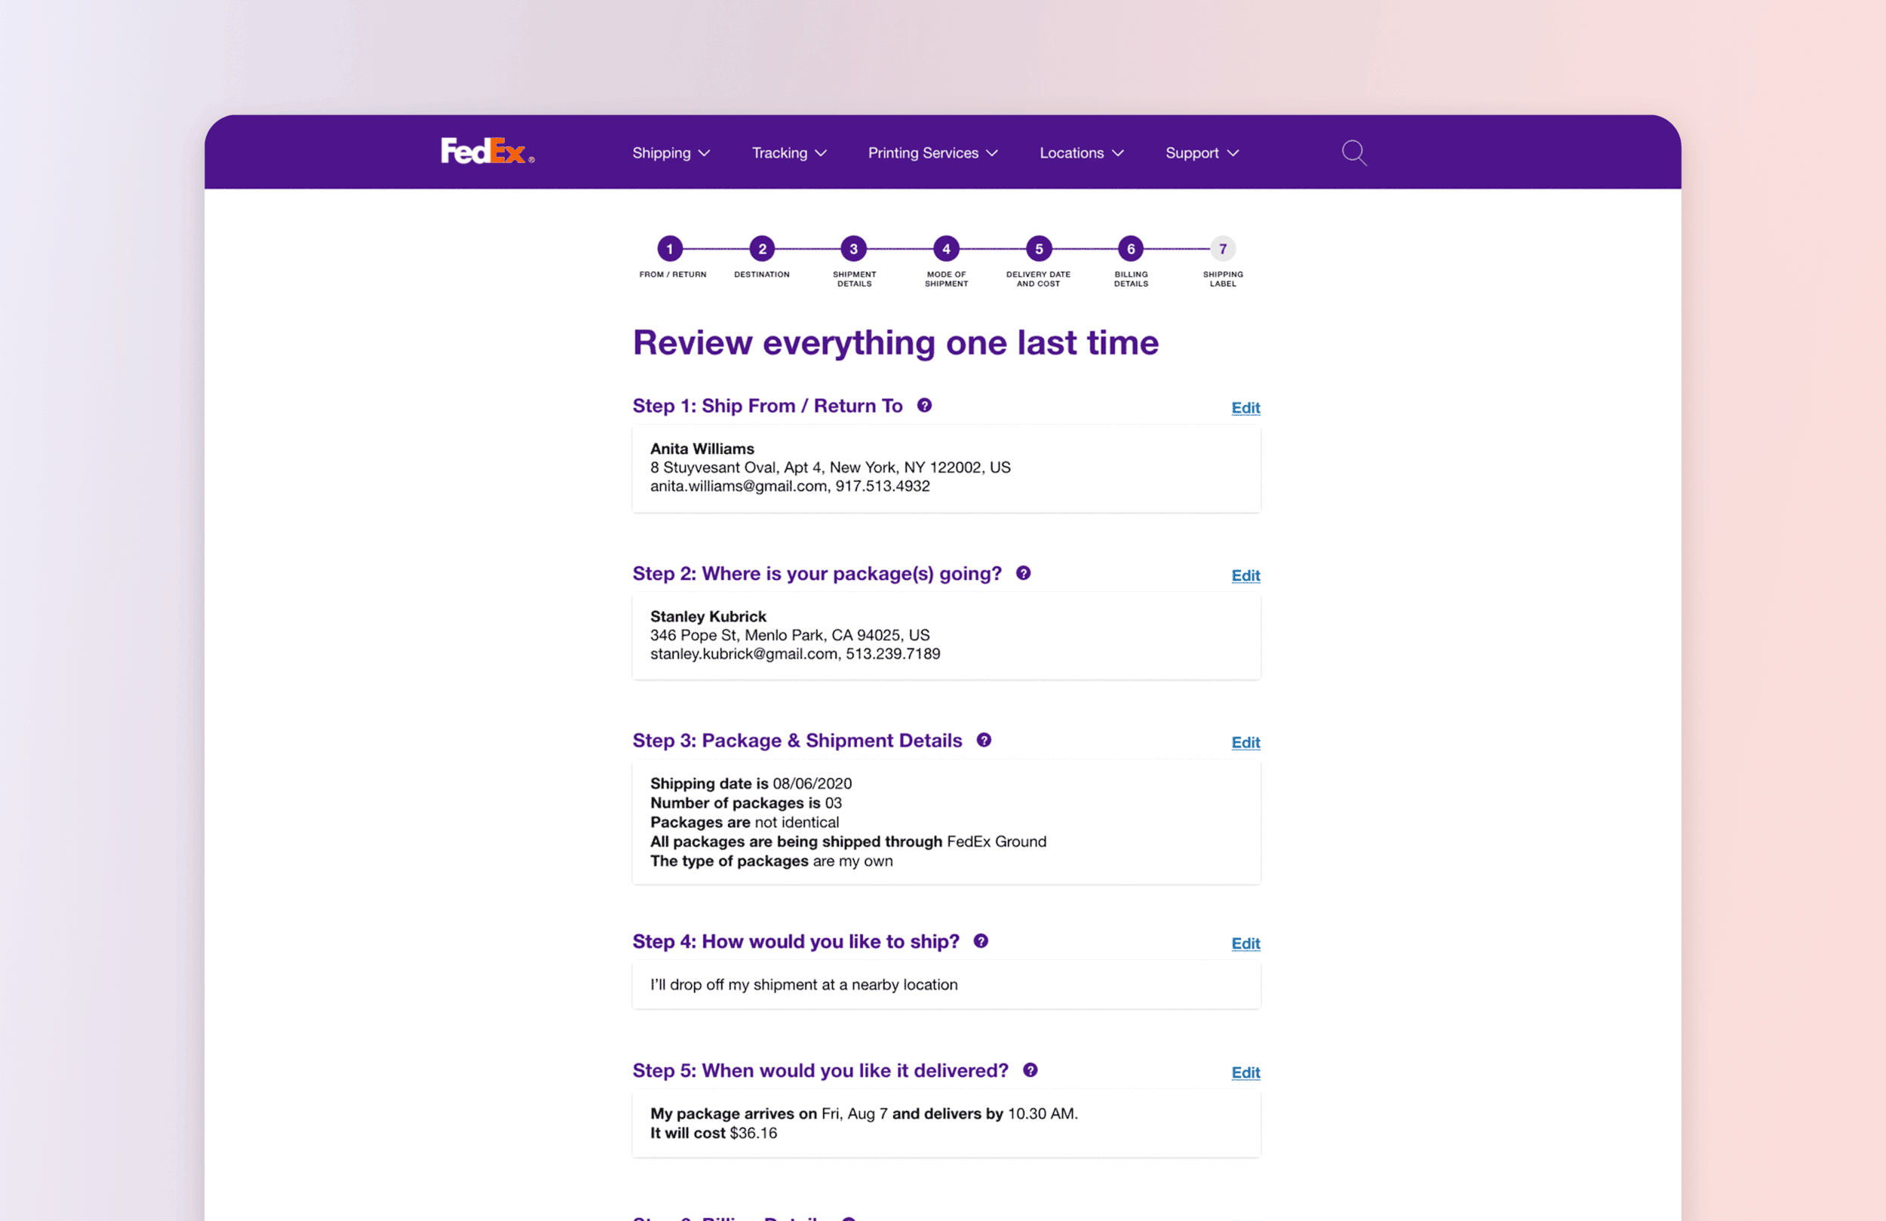Click help icon beside Step 1 heading
The height and width of the screenshot is (1221, 1886).
tap(924, 406)
